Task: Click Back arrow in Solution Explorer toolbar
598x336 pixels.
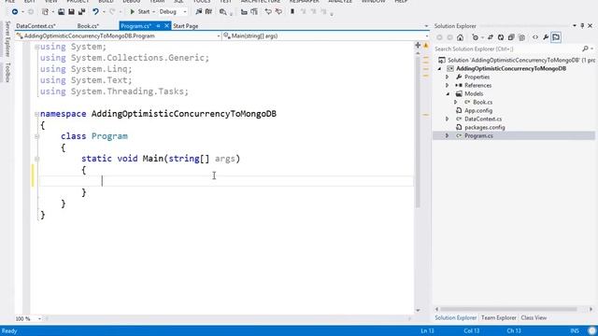Action: pos(440,37)
